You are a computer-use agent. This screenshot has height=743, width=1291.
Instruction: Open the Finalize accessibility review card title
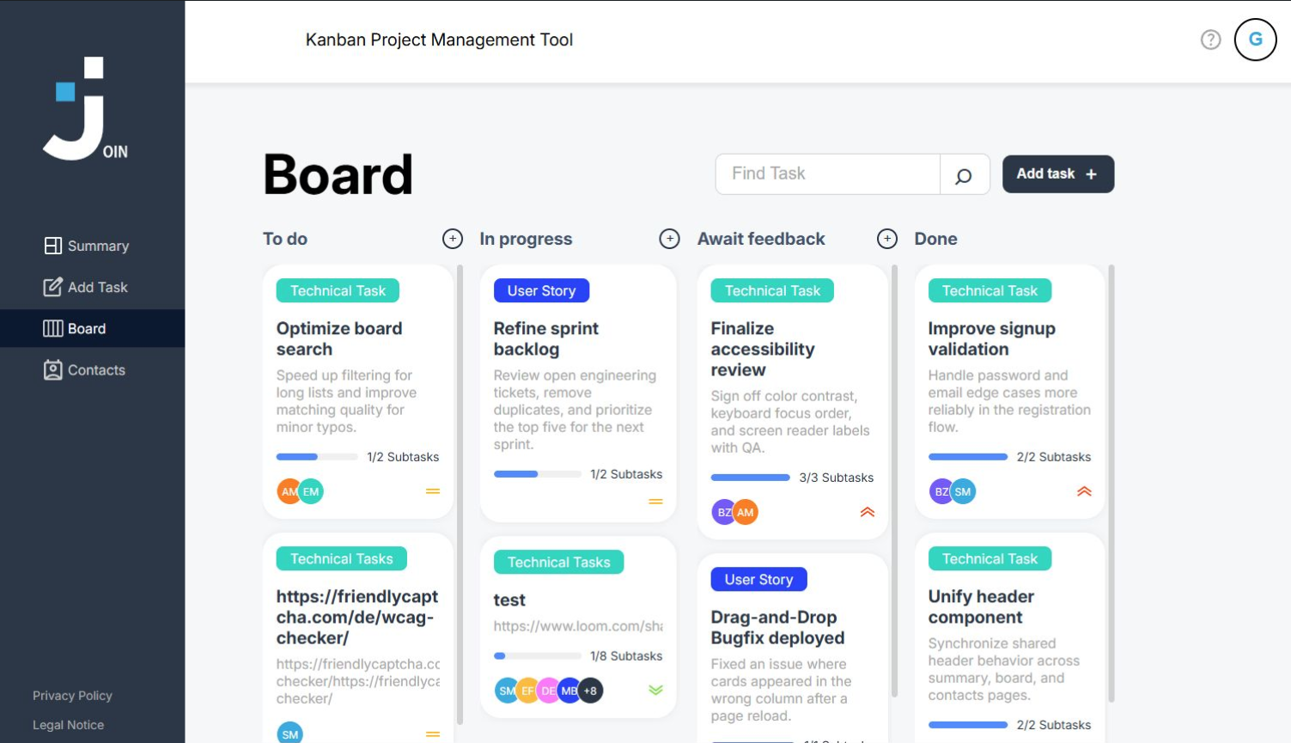tap(763, 349)
